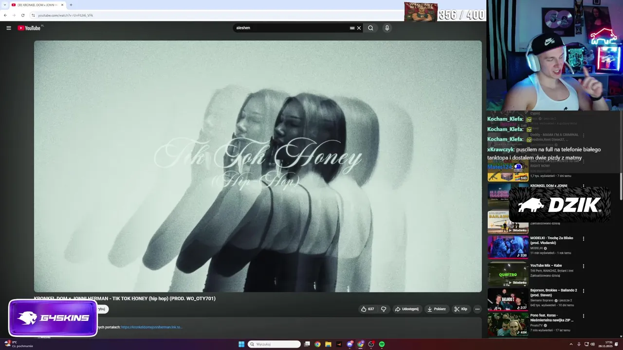Click the Udostępnij share button
The width and height of the screenshot is (623, 350).
pyautogui.click(x=406, y=309)
